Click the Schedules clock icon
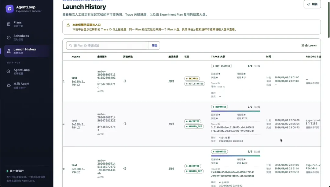This screenshot has width=330, height=187. point(9,38)
